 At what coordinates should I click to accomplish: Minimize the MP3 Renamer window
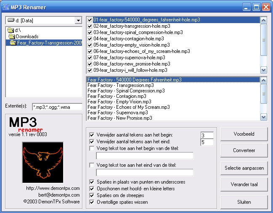(x=246, y=7)
